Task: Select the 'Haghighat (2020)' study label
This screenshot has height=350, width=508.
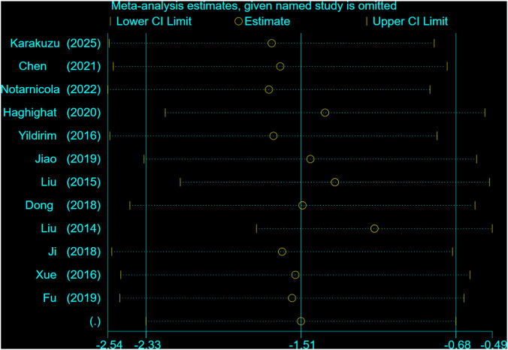Action: click(52, 113)
